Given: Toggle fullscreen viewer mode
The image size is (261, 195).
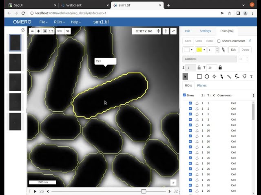Looking at the screenshot, I should click(x=173, y=31).
